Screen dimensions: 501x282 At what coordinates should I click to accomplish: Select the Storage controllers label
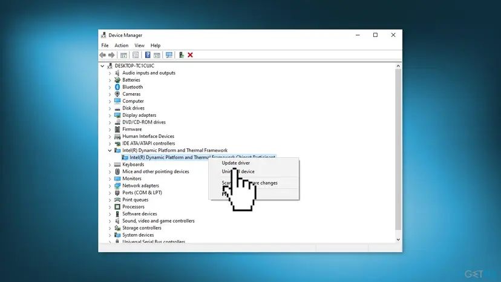tap(142, 228)
